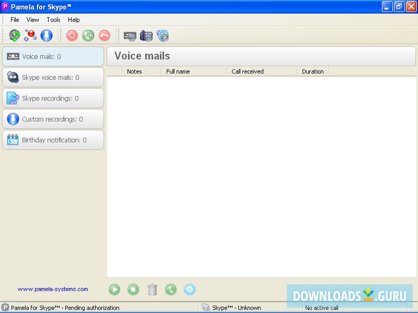Minimize the Pamela for Skype window
Viewport: 418px width, 313px height.
(387, 7)
